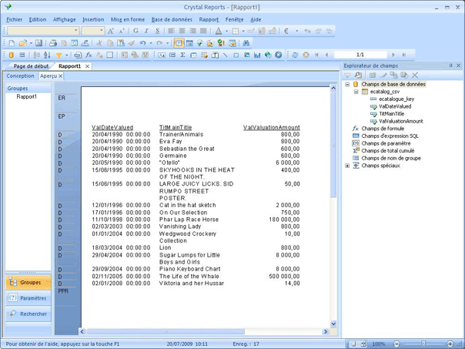Insert a summary with the Sigma icon

tap(182, 55)
